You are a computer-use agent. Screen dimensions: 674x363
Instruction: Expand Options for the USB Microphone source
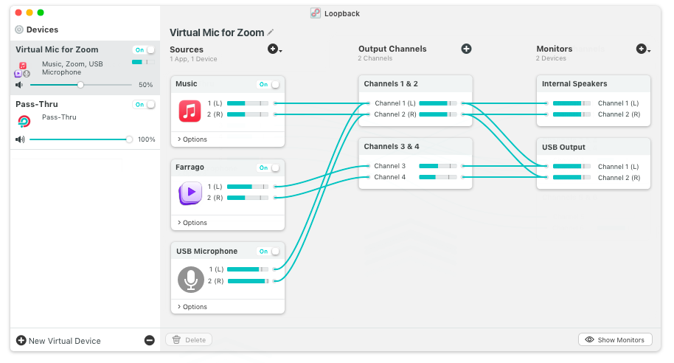(x=192, y=307)
